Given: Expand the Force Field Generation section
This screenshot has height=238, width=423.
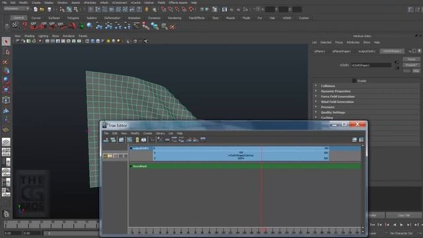Looking at the screenshot, I should click(x=316, y=97).
